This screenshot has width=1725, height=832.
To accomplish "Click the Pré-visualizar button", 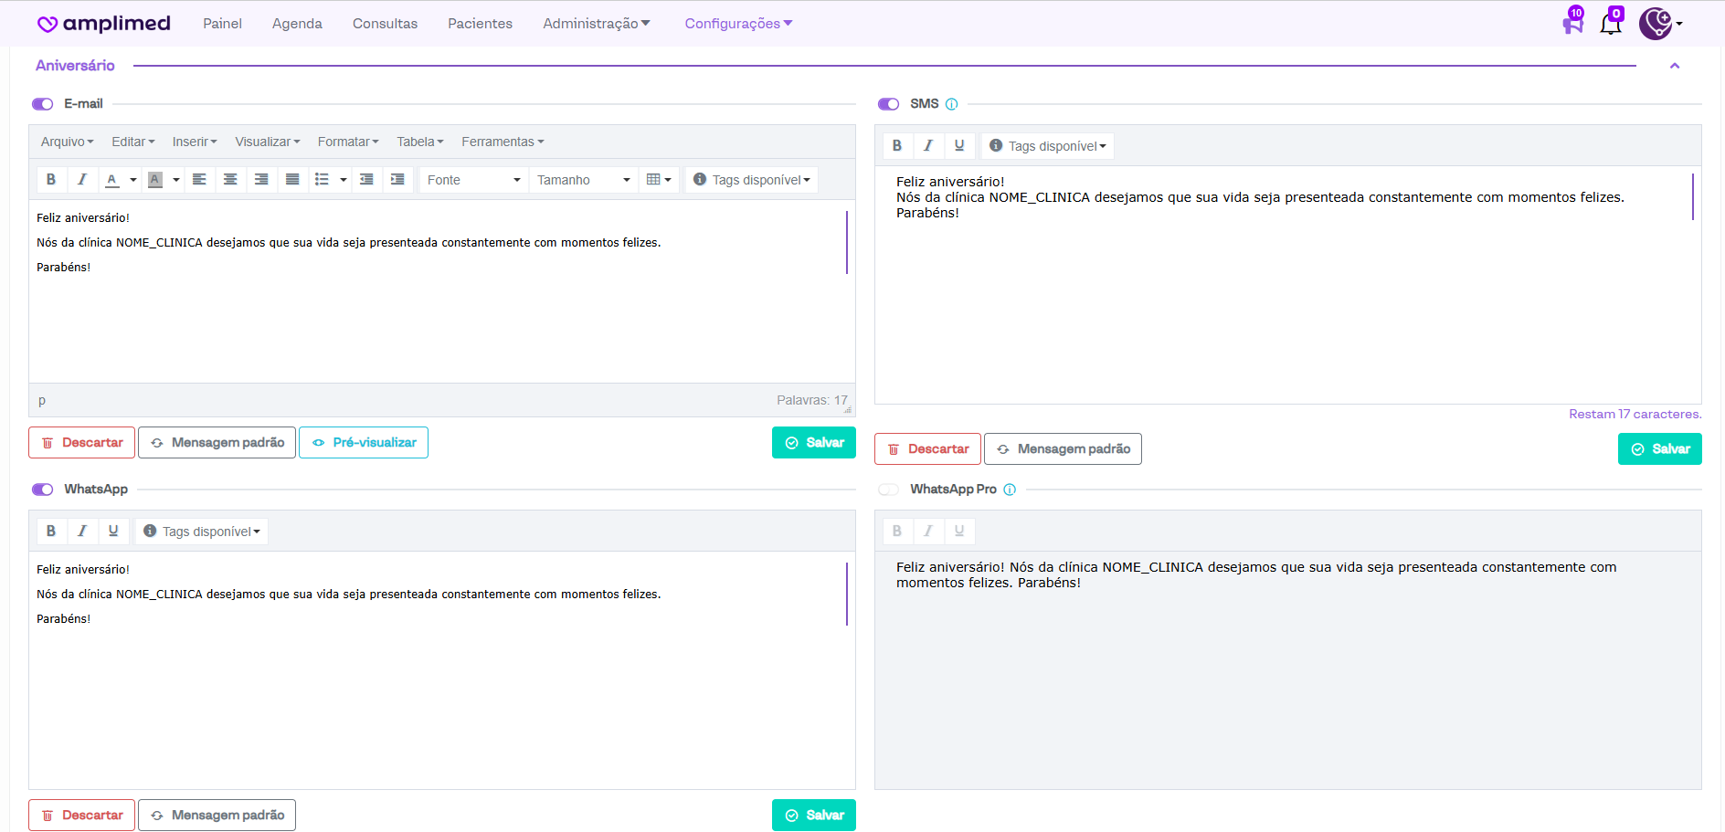I will point(364,443).
